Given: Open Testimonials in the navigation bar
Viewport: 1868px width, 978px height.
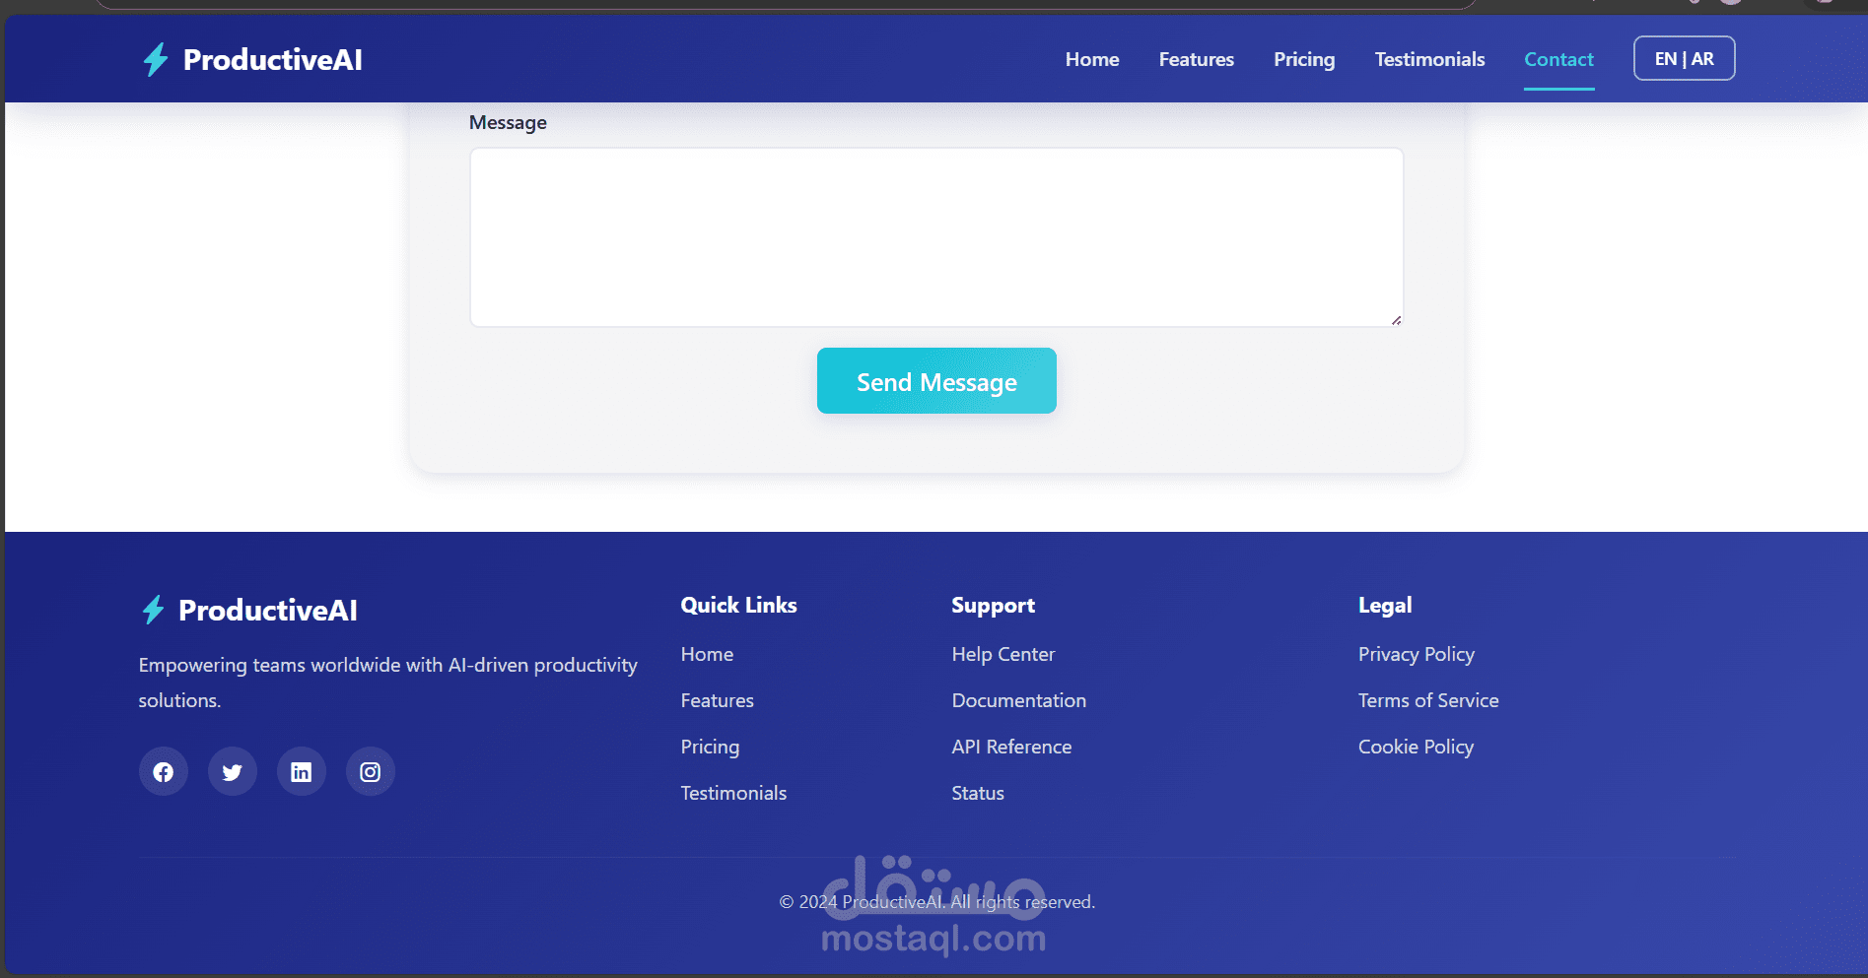Looking at the screenshot, I should coord(1429,59).
